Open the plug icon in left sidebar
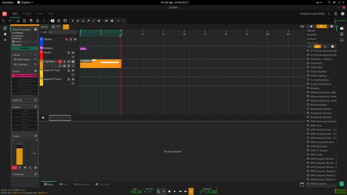347x195 pixels. click(x=5, y=34)
